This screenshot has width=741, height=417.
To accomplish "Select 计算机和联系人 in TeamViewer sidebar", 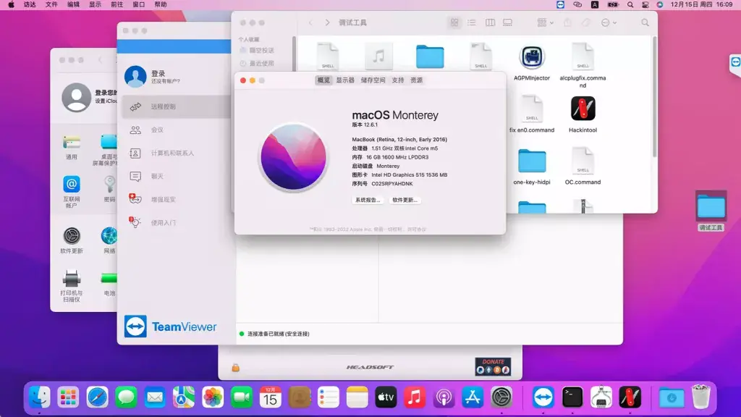I will coord(174,153).
